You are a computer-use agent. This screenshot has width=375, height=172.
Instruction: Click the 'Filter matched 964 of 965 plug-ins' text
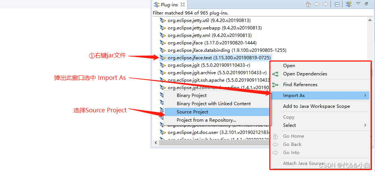[190, 13]
